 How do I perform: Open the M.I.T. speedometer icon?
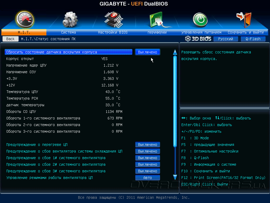(25, 20)
